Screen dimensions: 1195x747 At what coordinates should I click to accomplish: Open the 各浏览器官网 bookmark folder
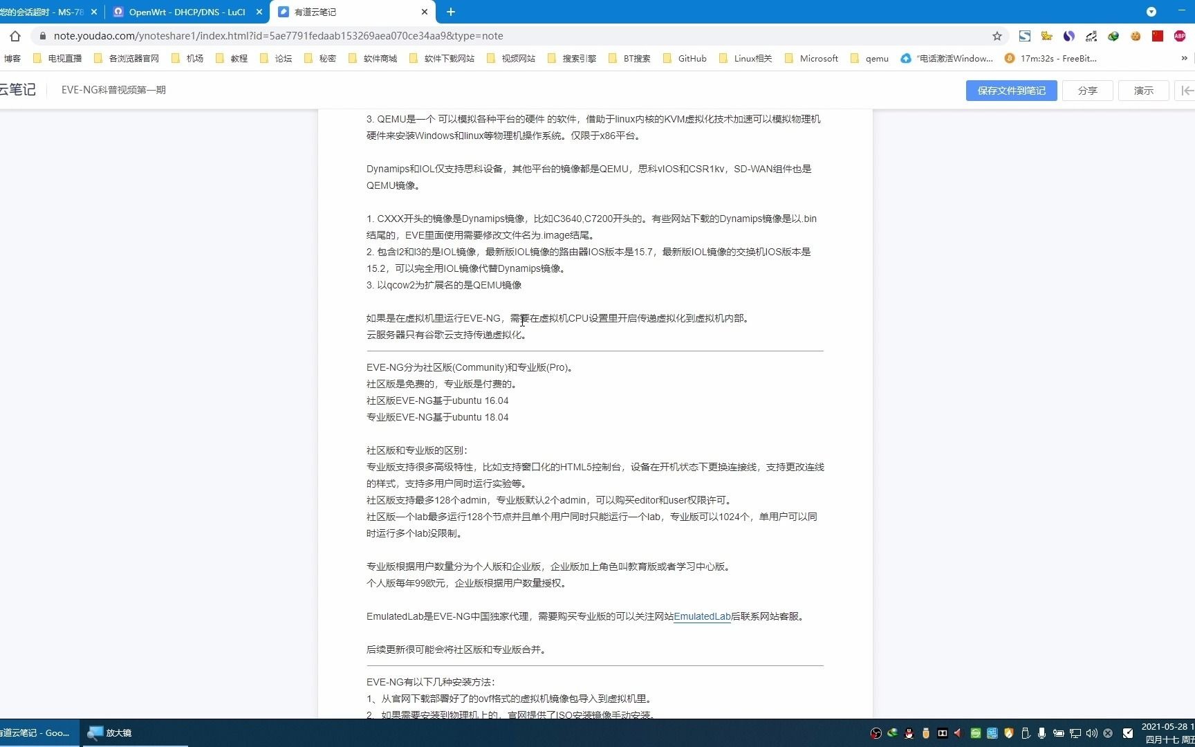(x=127, y=59)
